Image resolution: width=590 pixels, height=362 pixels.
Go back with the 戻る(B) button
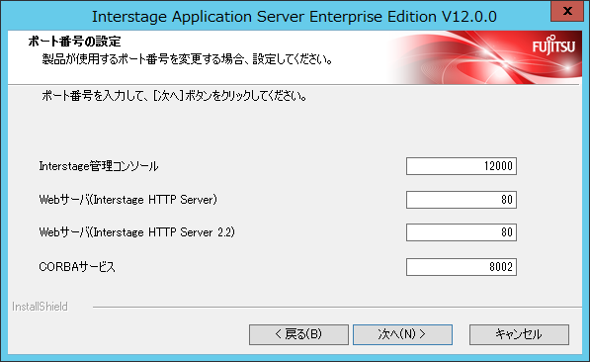pyautogui.click(x=298, y=334)
